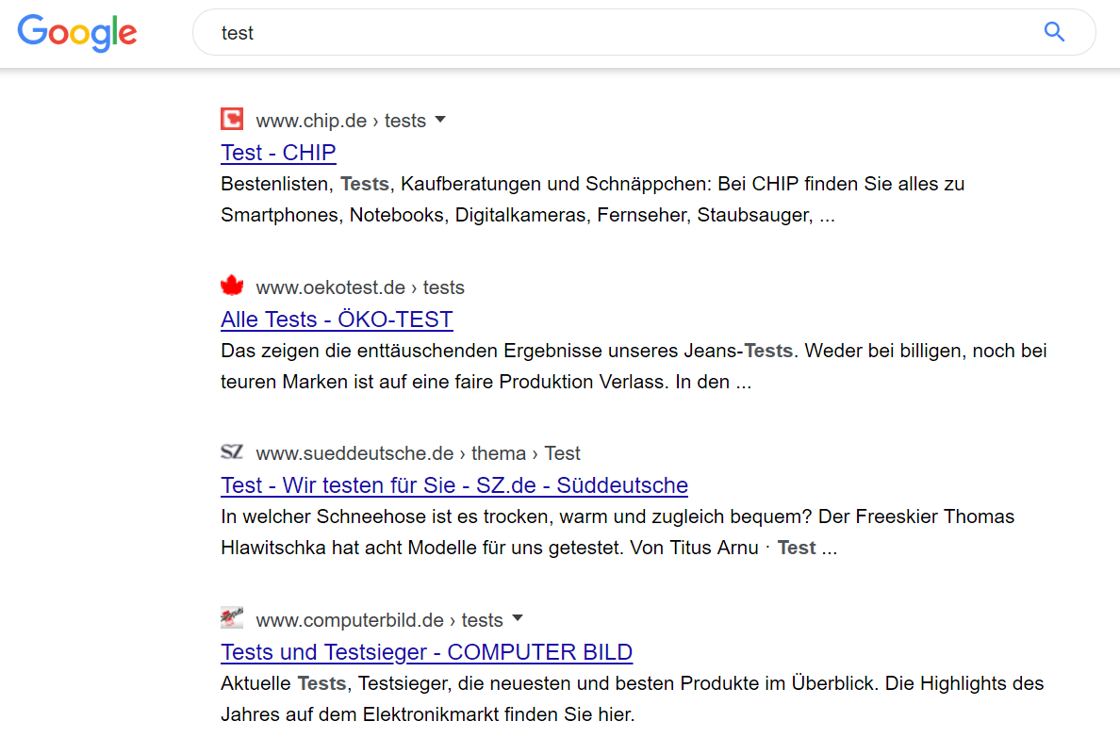
Task: Click the search box containing "test"
Action: (x=644, y=32)
